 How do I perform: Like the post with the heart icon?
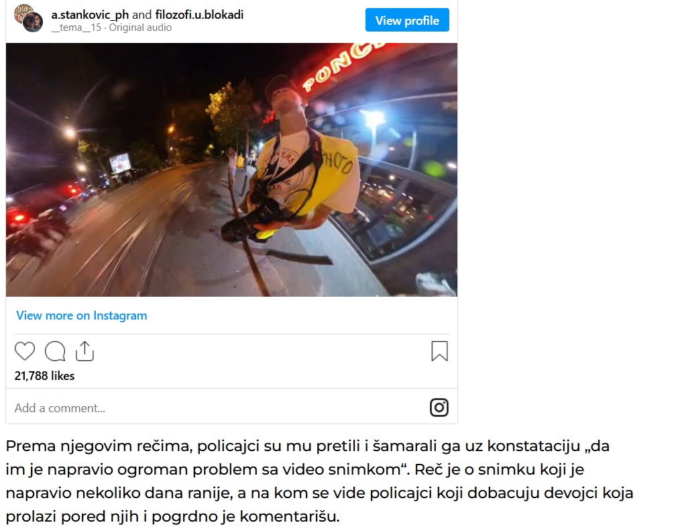pyautogui.click(x=25, y=352)
